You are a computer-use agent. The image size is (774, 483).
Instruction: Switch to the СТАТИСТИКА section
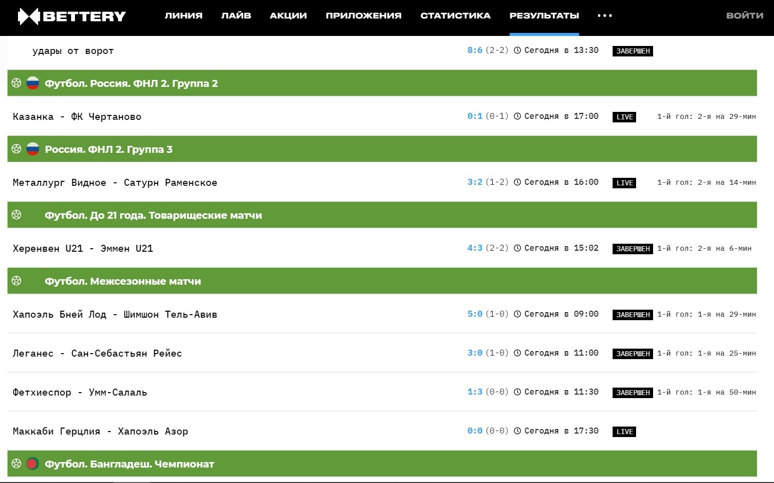[455, 15]
